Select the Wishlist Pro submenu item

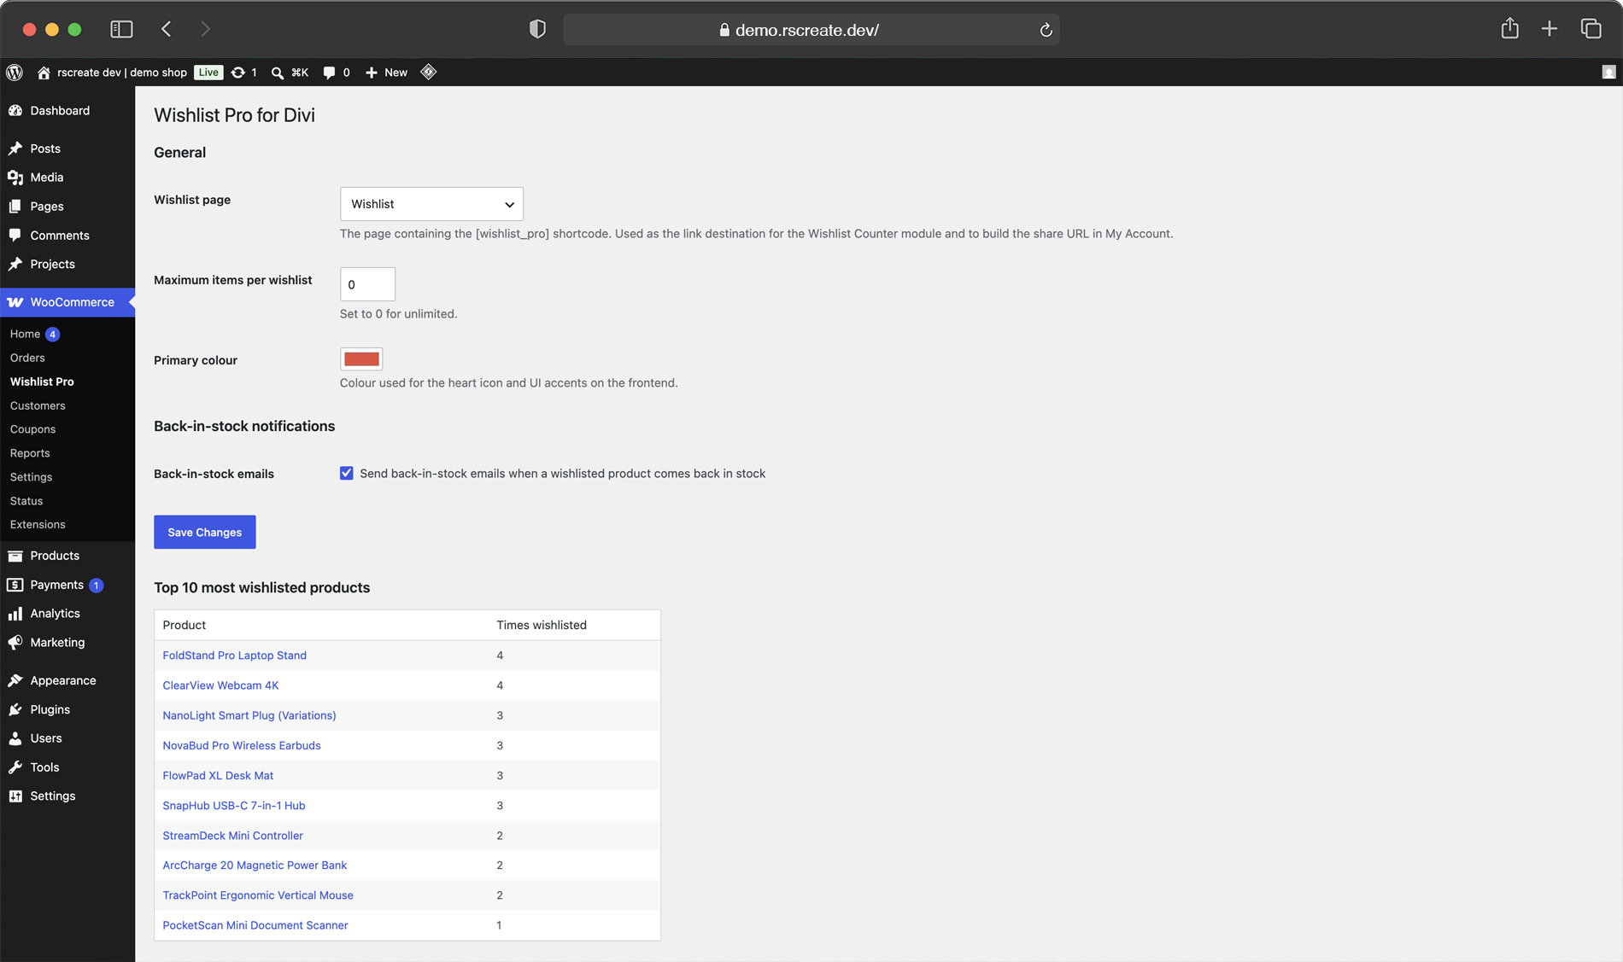[x=42, y=382]
